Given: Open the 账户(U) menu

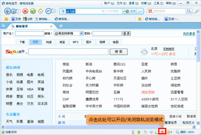Looking at the screenshot, I should pos(109,3).
